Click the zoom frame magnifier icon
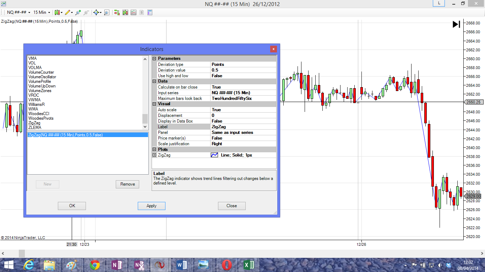Viewport: 485px width, 272px height. click(x=106, y=12)
